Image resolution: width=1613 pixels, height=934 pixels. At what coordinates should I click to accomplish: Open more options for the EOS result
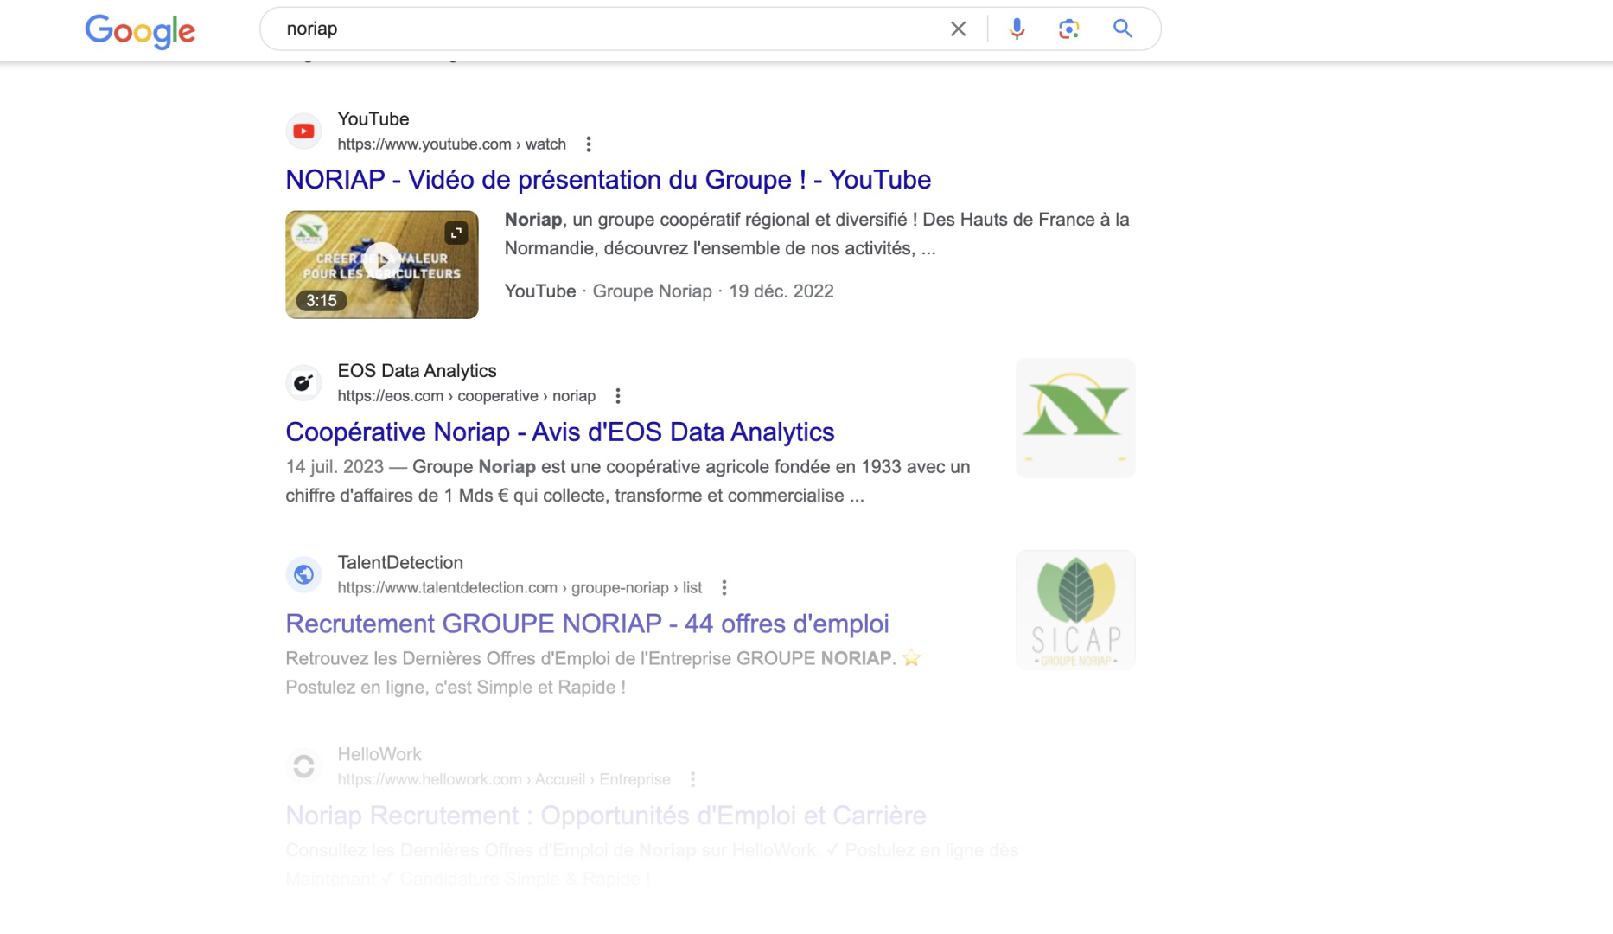(618, 396)
